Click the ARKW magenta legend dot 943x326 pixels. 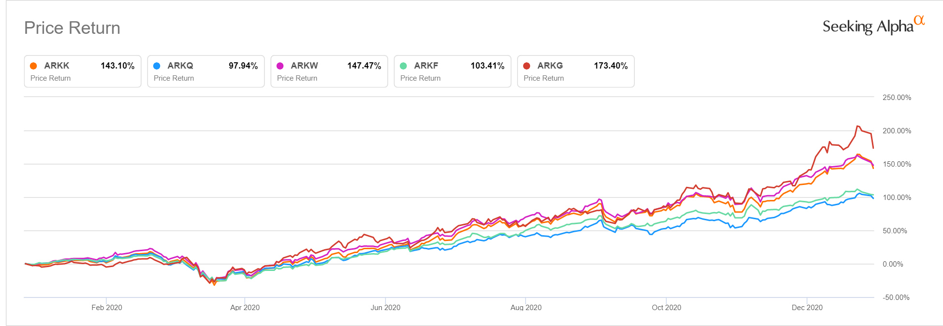click(x=280, y=66)
